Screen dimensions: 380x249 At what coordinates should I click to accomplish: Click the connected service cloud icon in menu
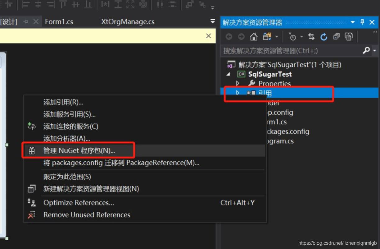click(32, 126)
